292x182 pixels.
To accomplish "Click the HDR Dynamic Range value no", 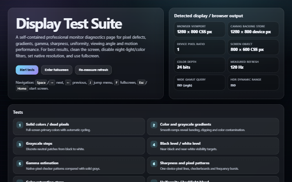I will click(233, 85).
